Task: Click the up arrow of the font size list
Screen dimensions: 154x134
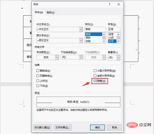Action: (118, 34)
